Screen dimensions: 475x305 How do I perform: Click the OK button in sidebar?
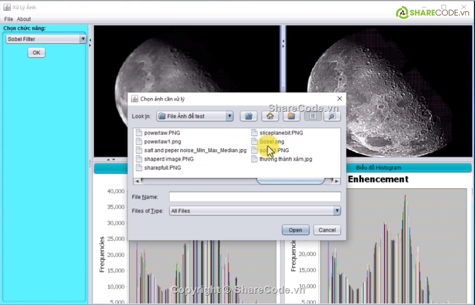[36, 52]
